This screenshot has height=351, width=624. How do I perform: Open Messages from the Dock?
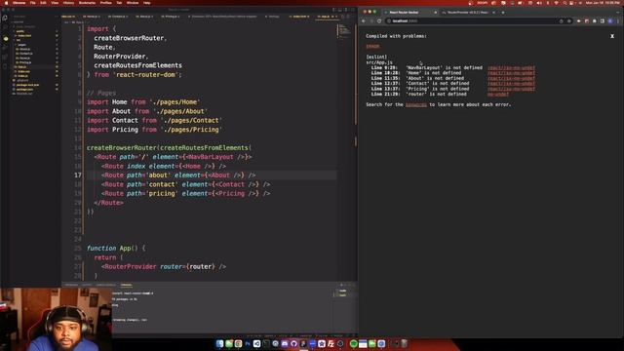pos(229,343)
